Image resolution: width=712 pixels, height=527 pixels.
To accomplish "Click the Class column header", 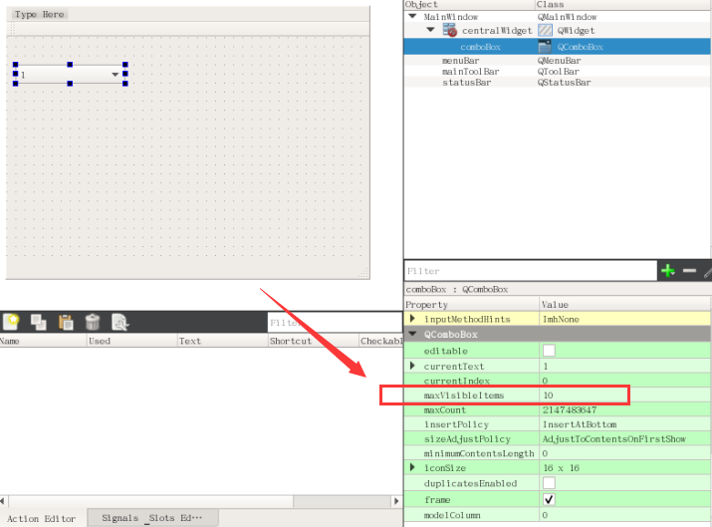I will [x=622, y=5].
